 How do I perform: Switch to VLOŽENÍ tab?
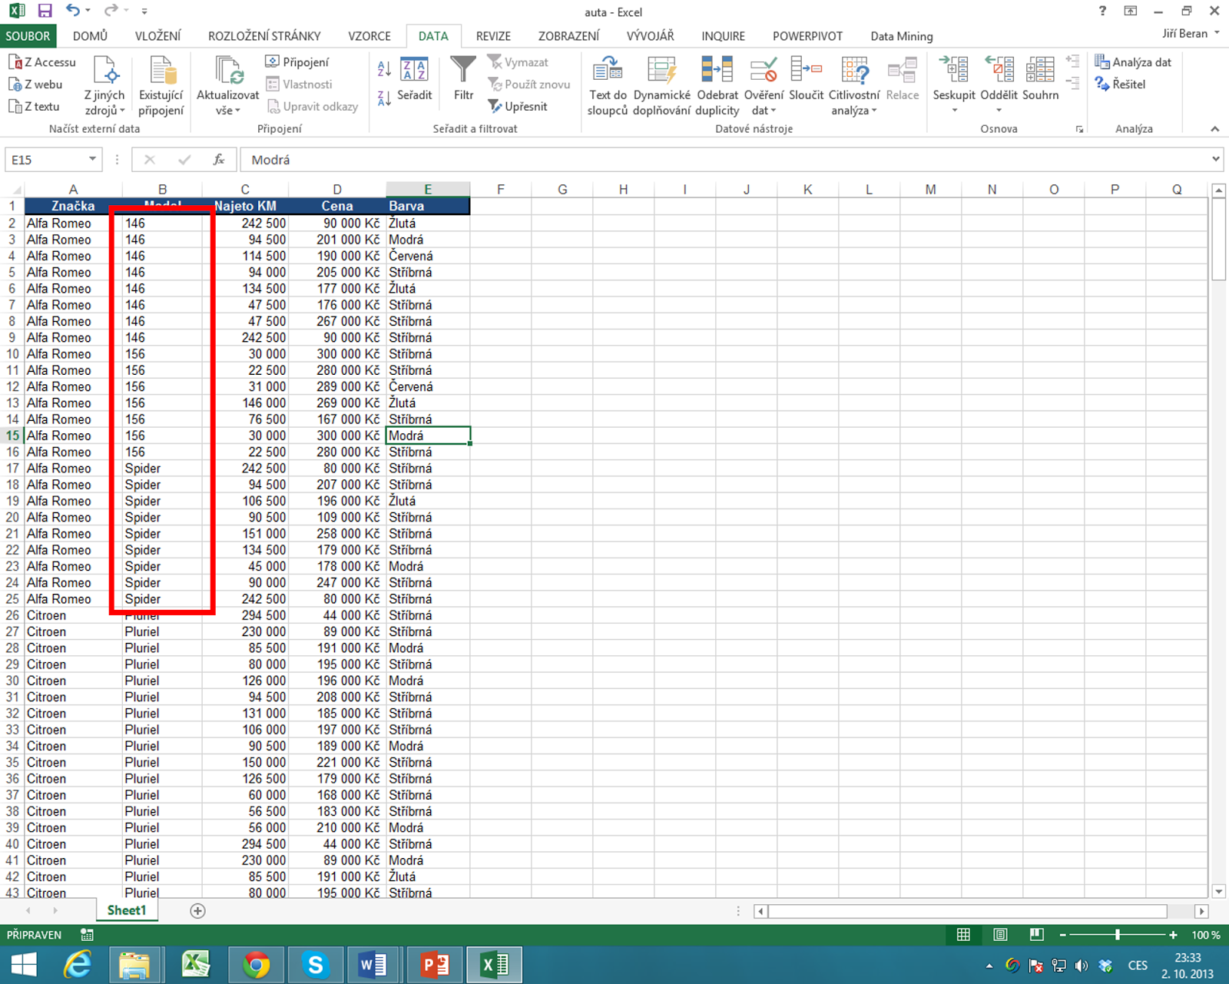[x=157, y=36]
